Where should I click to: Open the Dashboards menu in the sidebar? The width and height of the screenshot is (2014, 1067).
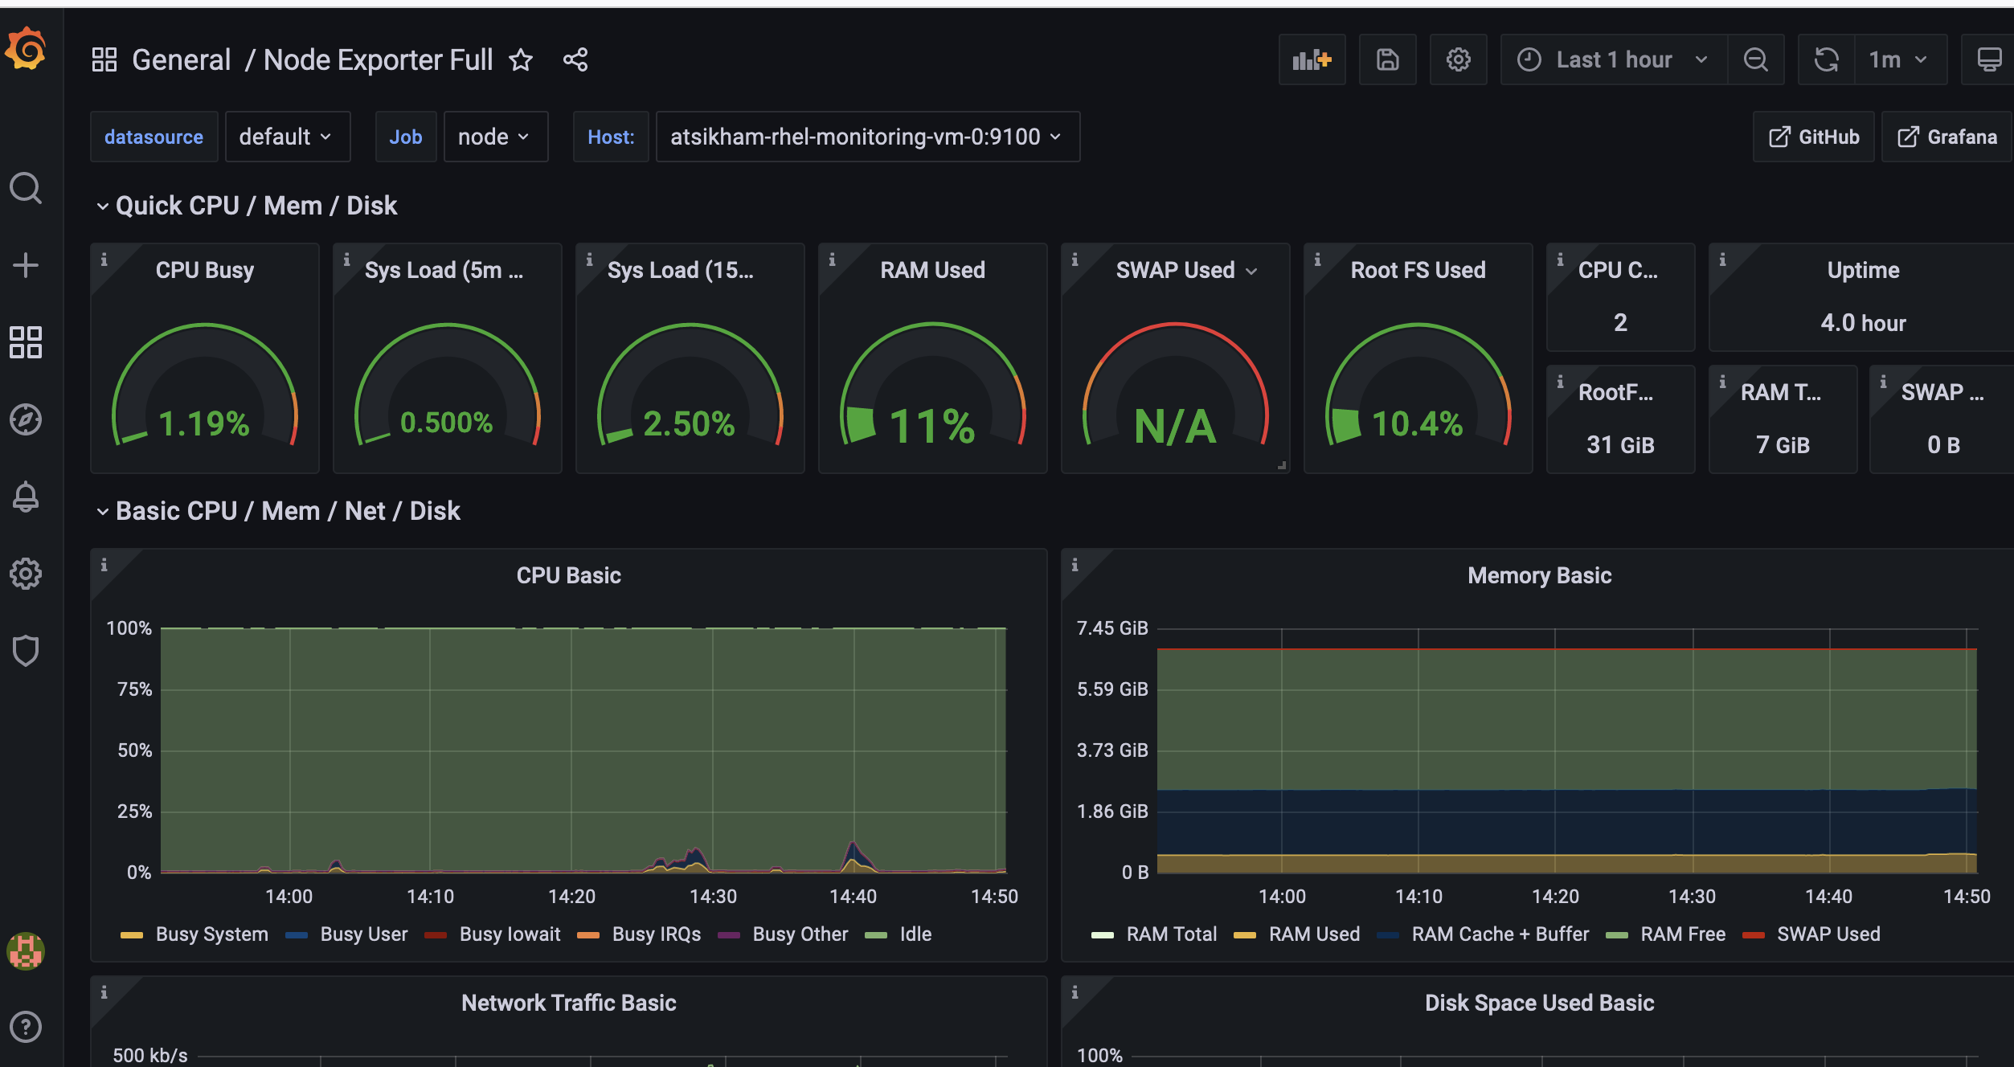tap(25, 342)
